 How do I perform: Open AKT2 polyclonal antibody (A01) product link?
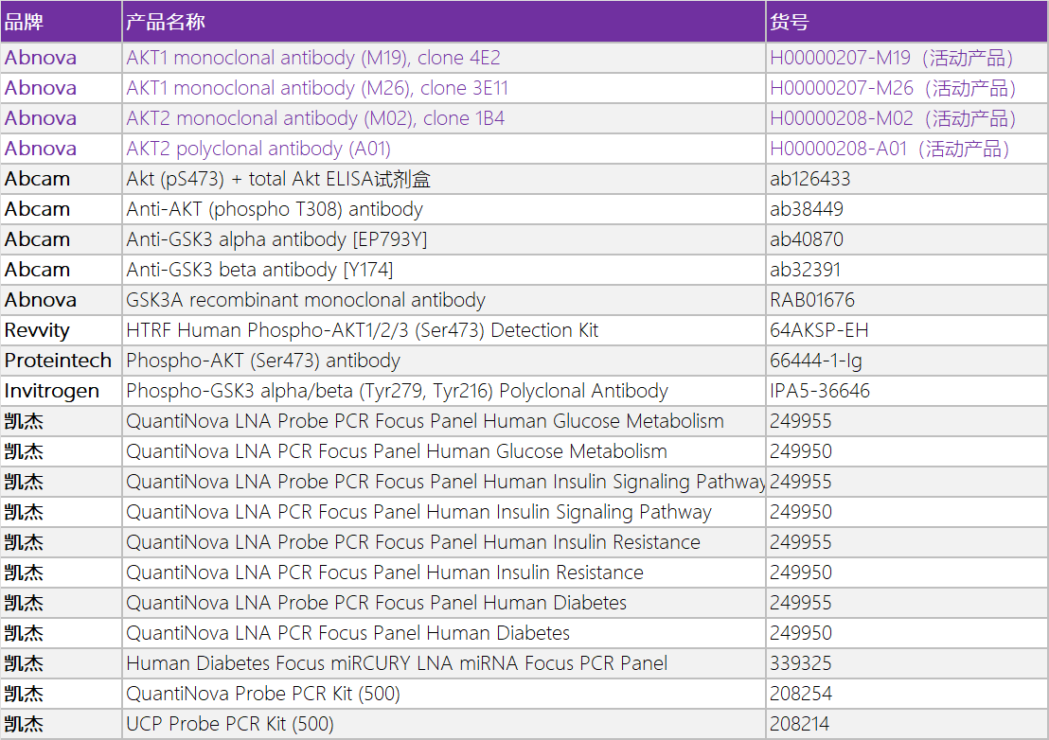click(258, 149)
